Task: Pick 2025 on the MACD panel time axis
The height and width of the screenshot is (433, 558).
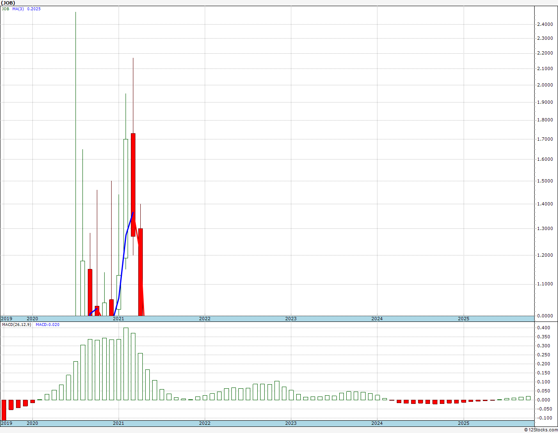Action: coord(464,423)
